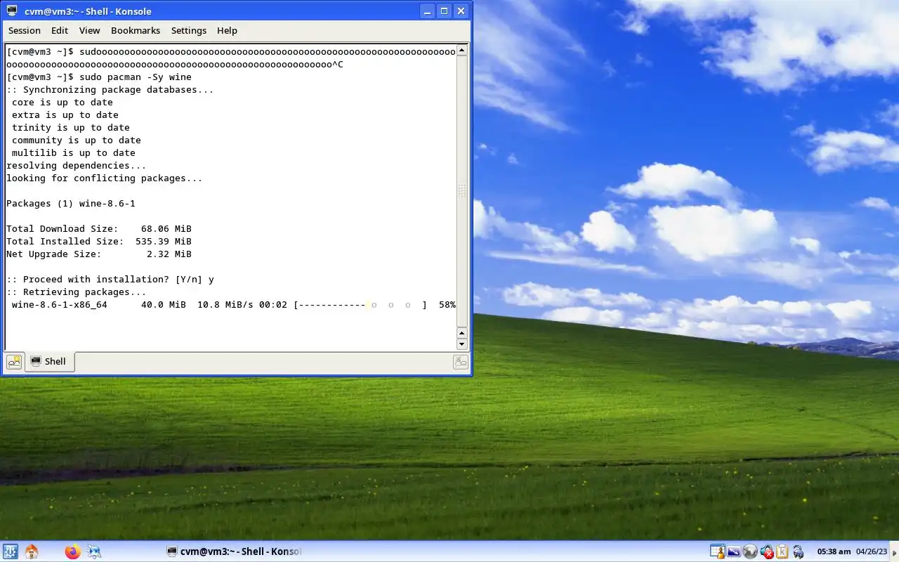Click the terminal vertical scrollbar track
The height and width of the screenshot is (562, 899).
point(462,191)
